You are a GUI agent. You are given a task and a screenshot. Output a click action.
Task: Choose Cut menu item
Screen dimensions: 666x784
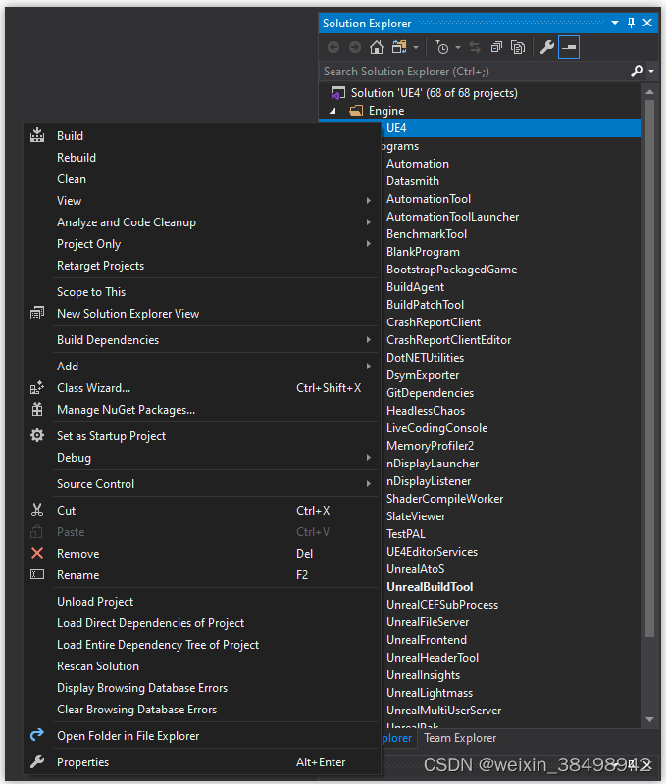[202, 510]
